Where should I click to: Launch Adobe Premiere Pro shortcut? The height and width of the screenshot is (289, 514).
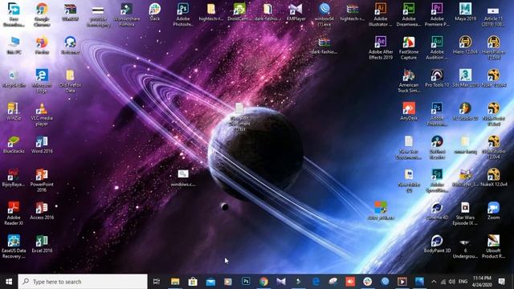437,14
